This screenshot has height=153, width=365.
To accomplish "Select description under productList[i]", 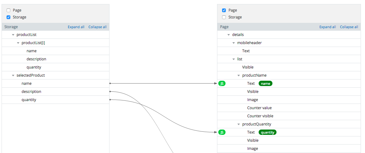I will 36,59.
